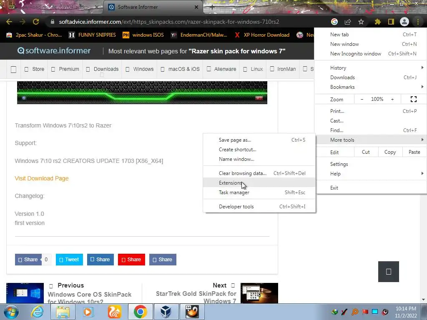
Task: Select the Alienware navigation item
Action: (221, 69)
